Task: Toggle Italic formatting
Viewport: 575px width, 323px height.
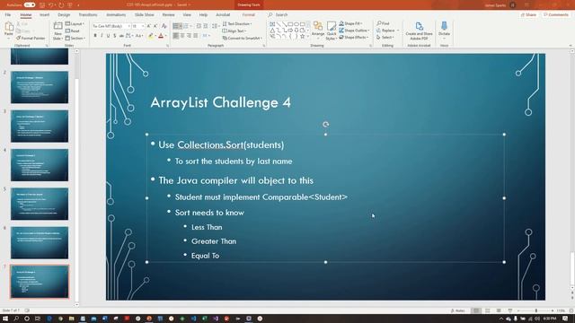Action: coord(102,36)
